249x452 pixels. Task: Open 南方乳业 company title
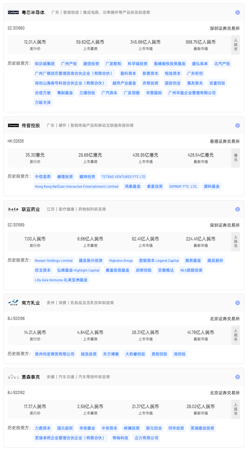pos(31,303)
